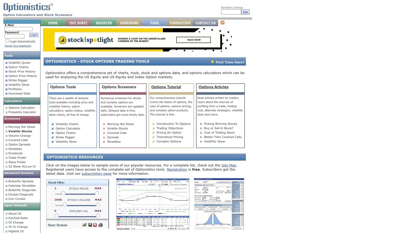
Task: Click the floppy-disk save icon in Save Screen
Action: [x=90, y=225]
